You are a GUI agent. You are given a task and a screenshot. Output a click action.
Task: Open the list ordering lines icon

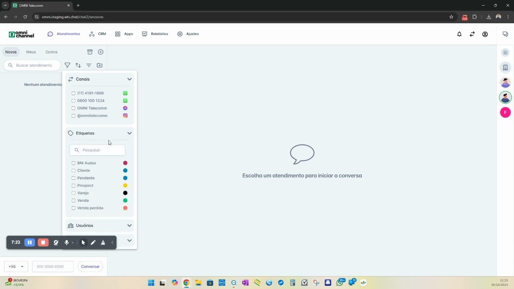(x=89, y=65)
